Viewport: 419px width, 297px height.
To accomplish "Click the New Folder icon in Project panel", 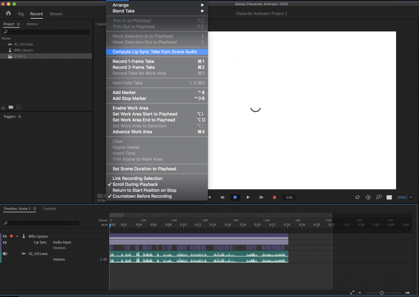I will [x=11, y=107].
